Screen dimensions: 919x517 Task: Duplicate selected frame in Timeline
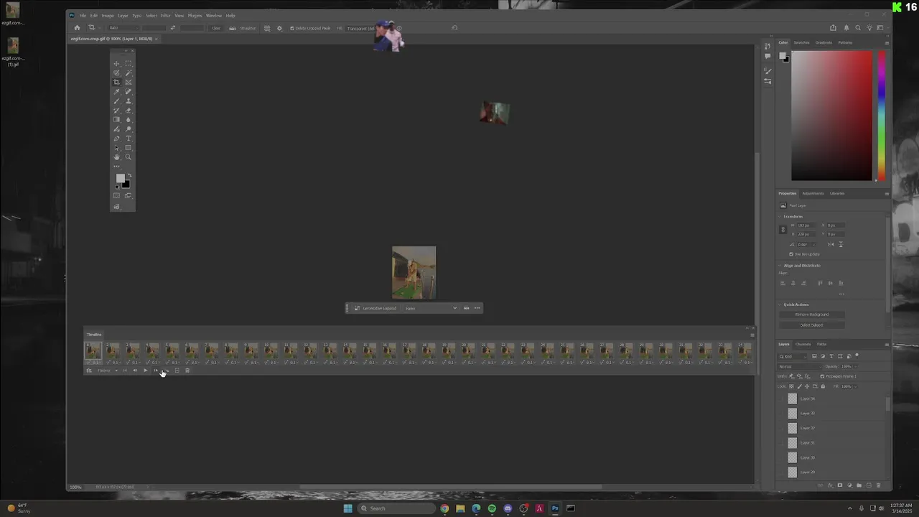pyautogui.click(x=177, y=371)
